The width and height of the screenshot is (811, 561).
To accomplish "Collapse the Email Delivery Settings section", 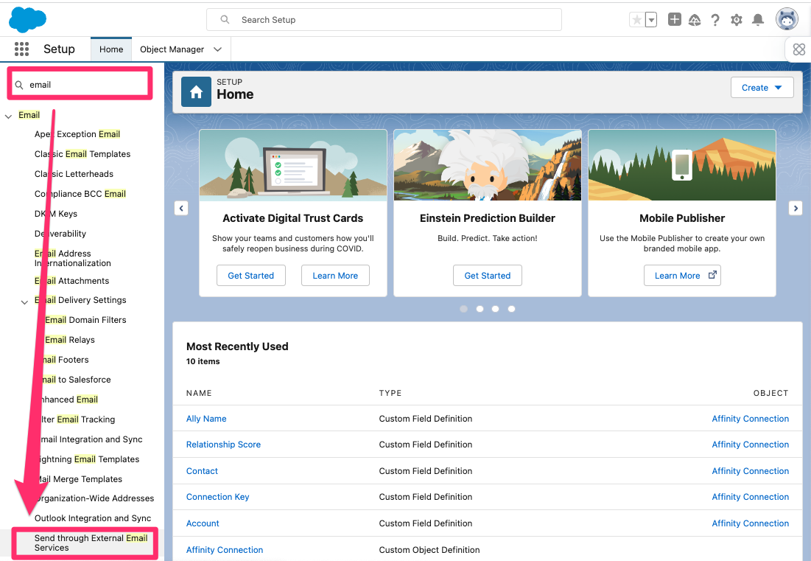I will tap(24, 302).
